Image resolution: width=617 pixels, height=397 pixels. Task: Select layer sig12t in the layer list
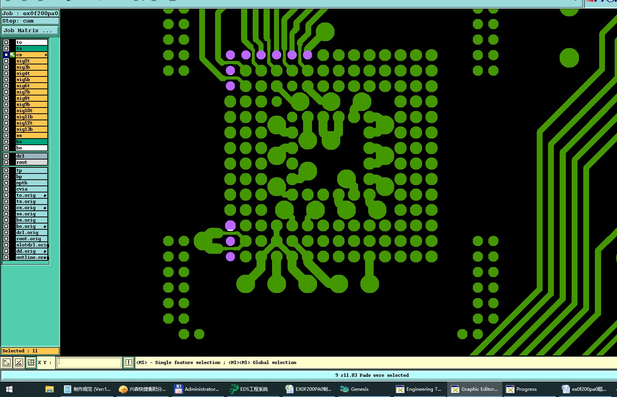click(x=31, y=123)
